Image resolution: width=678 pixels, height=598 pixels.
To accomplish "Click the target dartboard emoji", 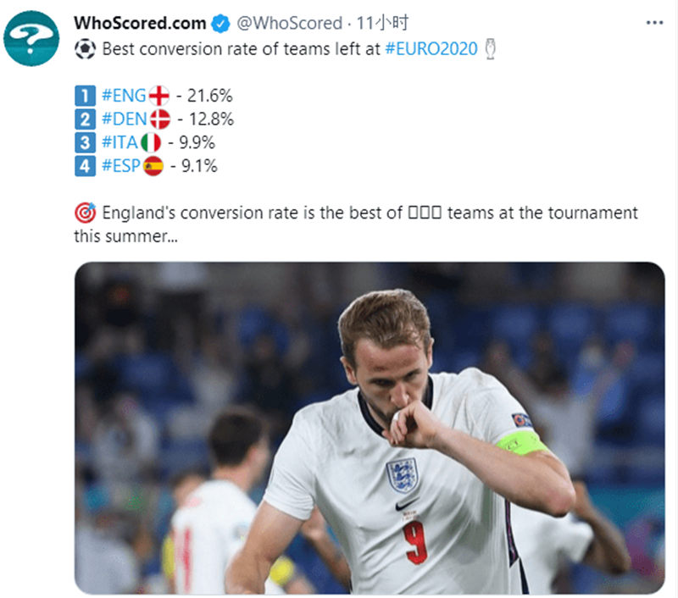I will click(85, 213).
